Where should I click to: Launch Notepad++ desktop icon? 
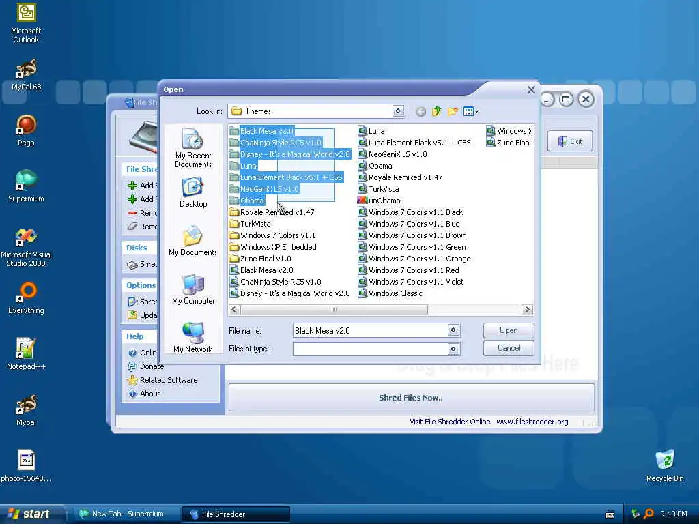(26, 354)
